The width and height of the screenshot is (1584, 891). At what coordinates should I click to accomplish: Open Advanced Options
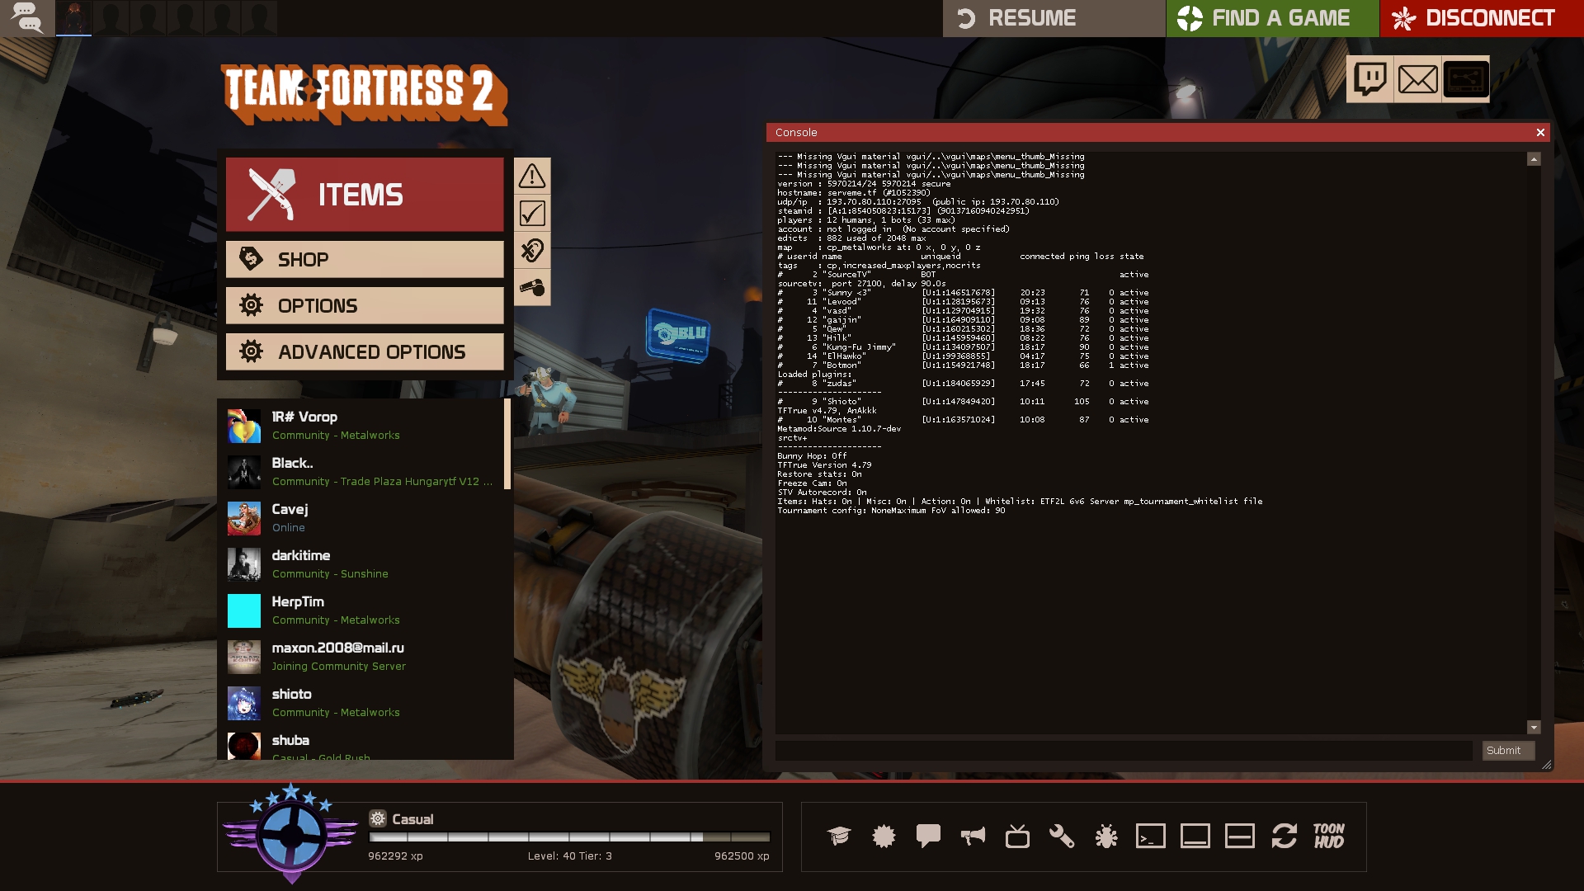[x=365, y=351]
